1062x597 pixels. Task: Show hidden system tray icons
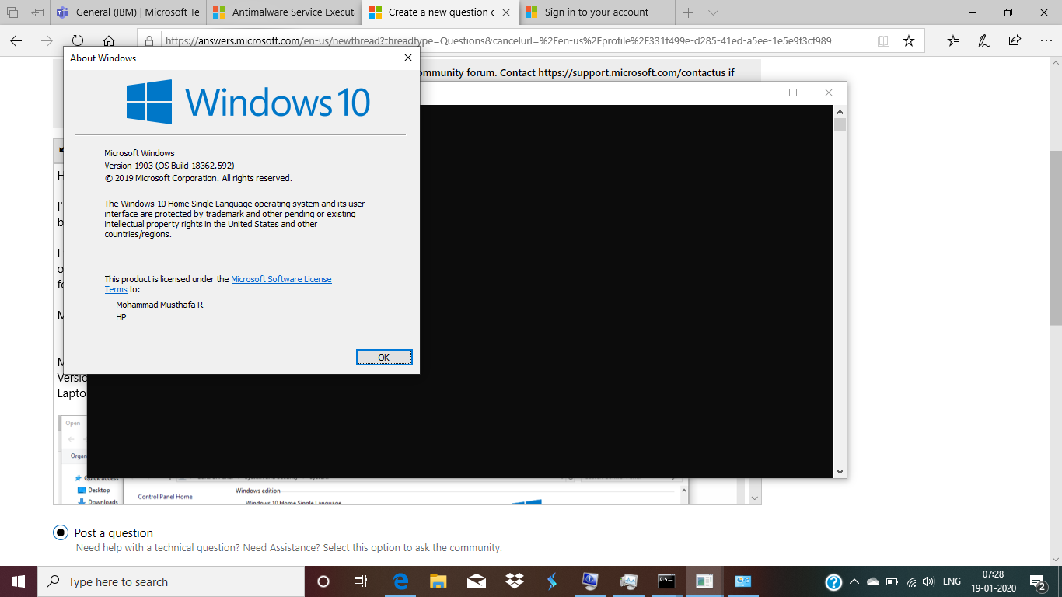coord(854,581)
